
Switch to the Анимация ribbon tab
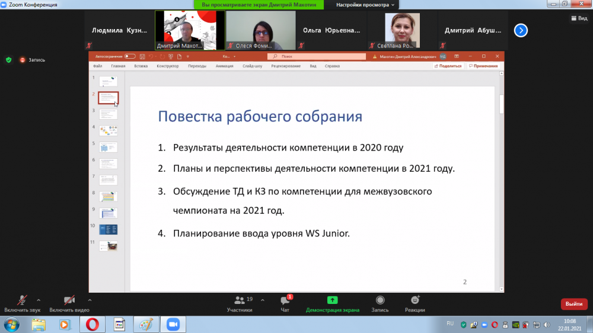224,66
